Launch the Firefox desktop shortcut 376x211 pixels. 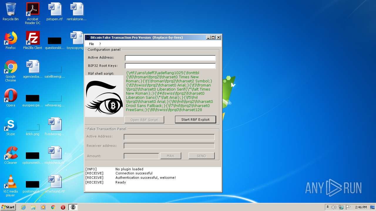[x=11, y=40]
